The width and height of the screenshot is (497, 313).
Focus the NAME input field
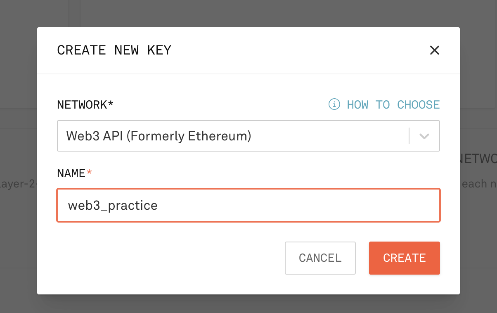point(248,205)
